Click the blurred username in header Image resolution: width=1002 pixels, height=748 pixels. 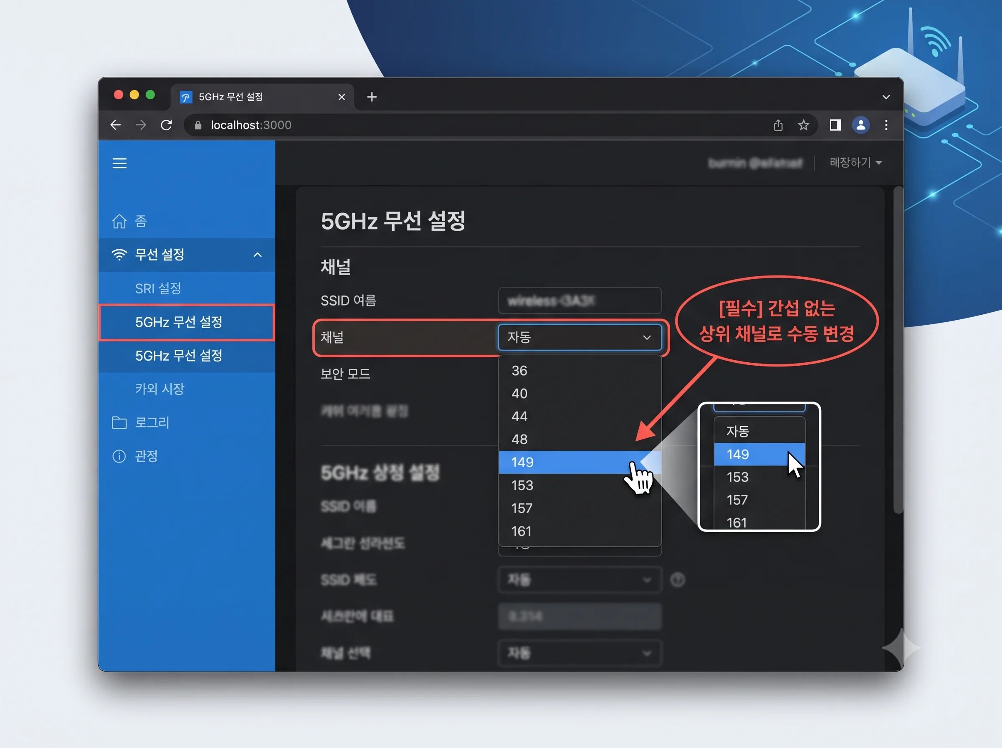point(755,162)
